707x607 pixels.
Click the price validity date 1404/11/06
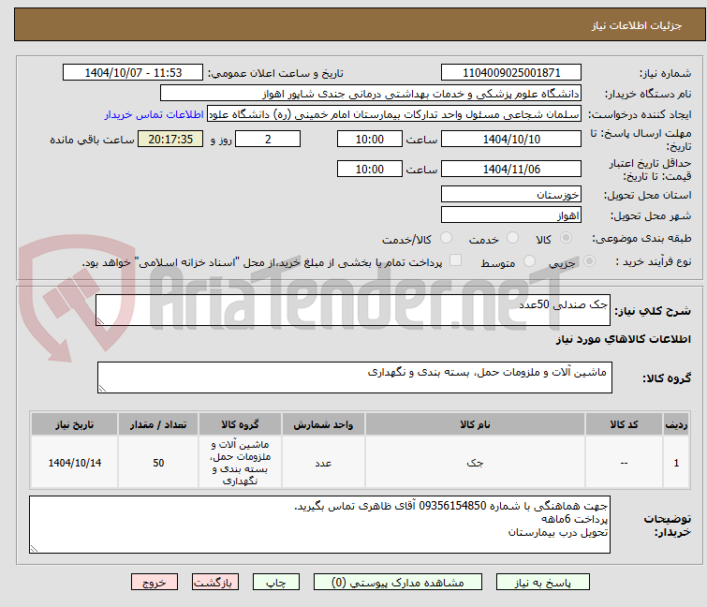click(511, 169)
